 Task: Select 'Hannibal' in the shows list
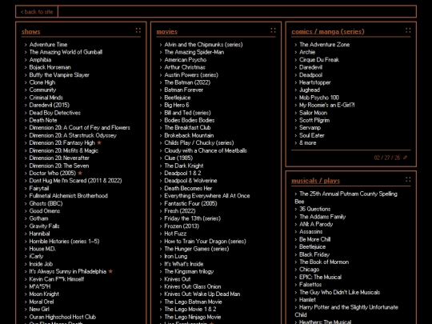[x=39, y=234]
